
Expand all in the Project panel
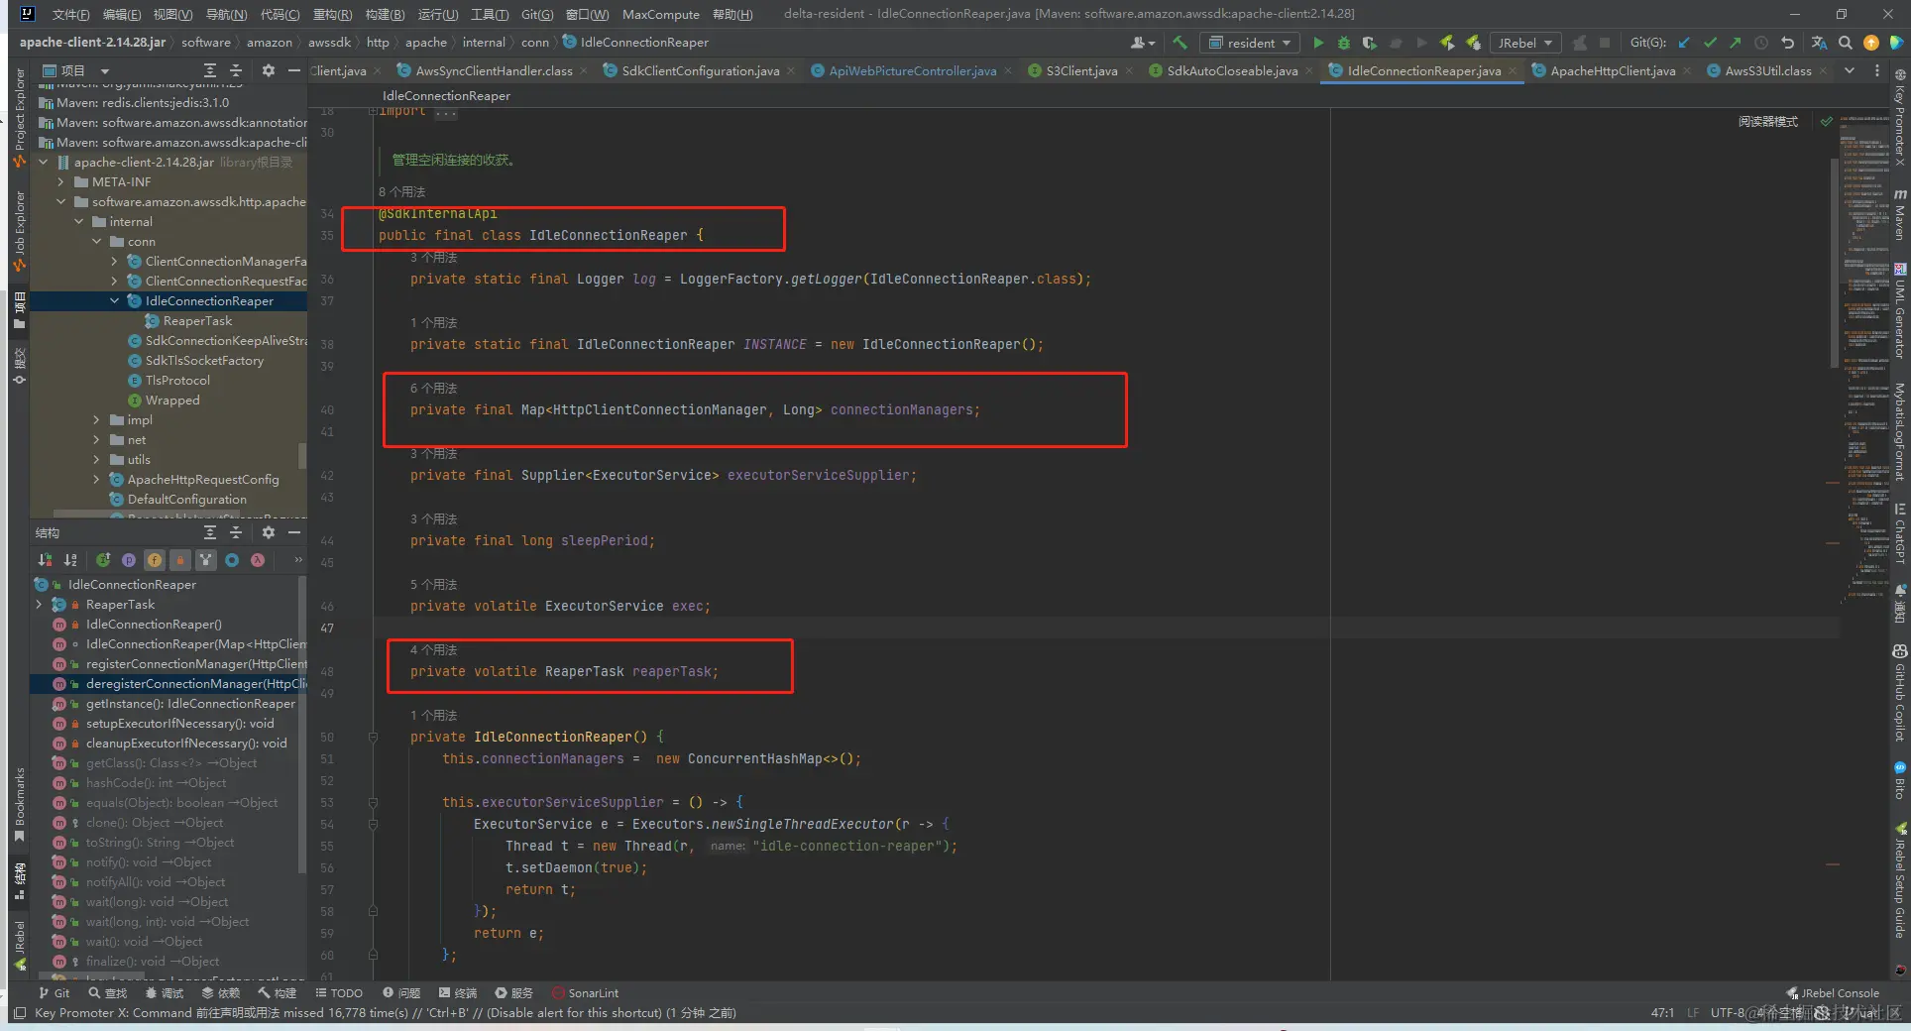[209, 70]
